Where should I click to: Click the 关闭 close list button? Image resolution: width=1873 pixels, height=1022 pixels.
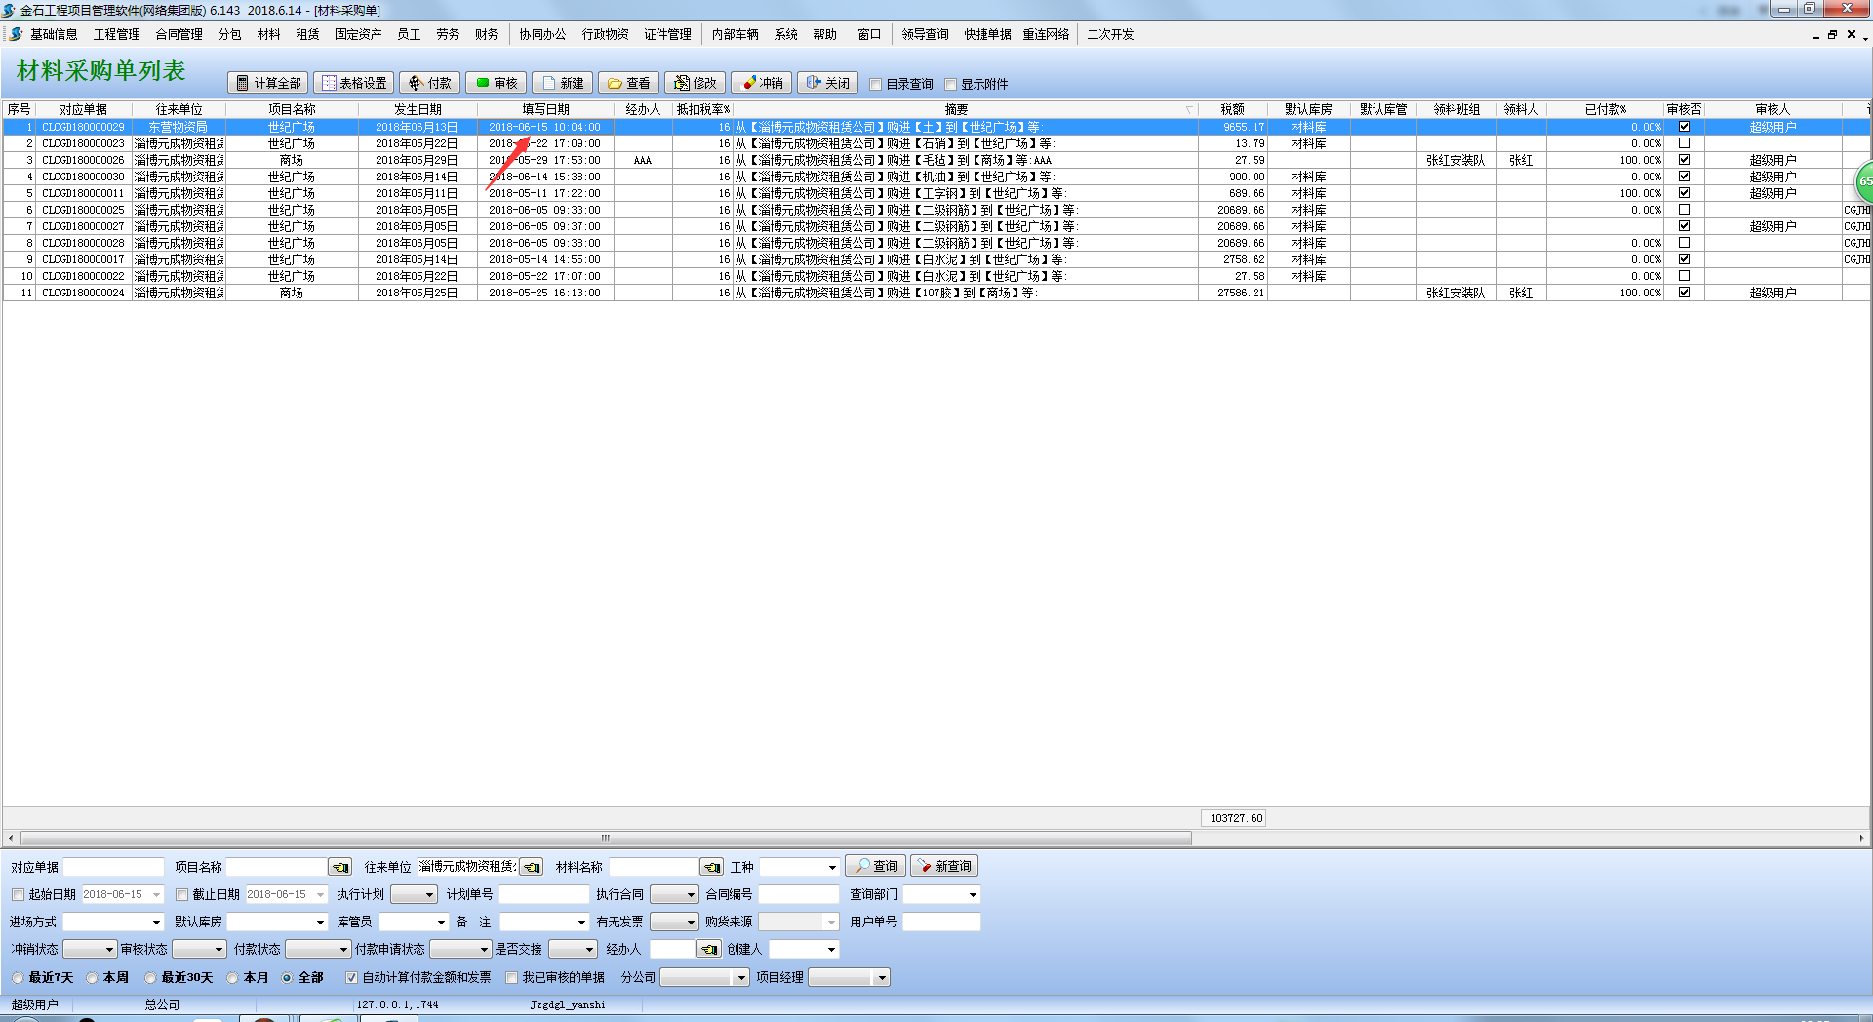(x=827, y=83)
